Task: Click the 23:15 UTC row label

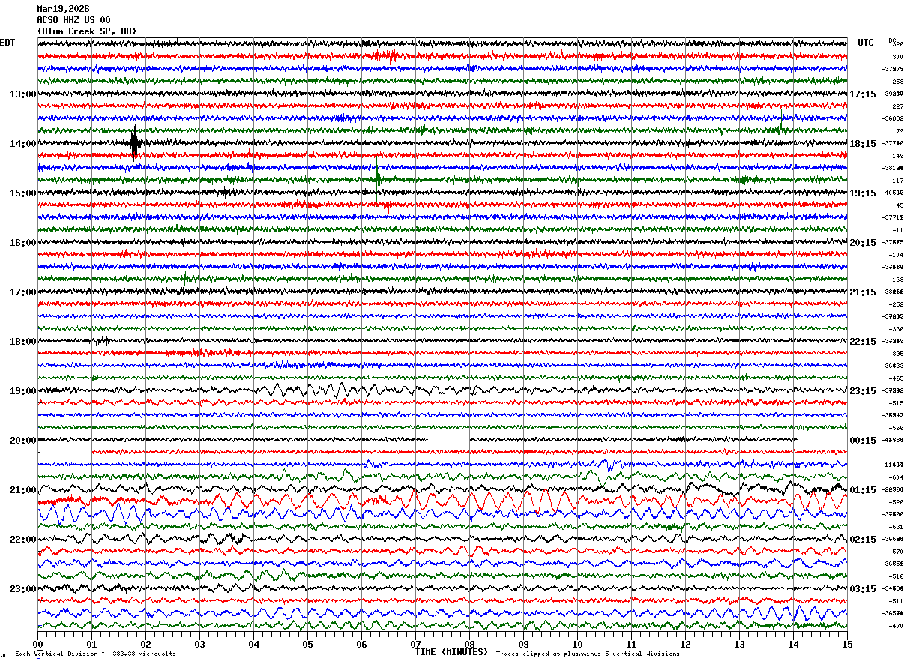Action: pyautogui.click(x=863, y=391)
